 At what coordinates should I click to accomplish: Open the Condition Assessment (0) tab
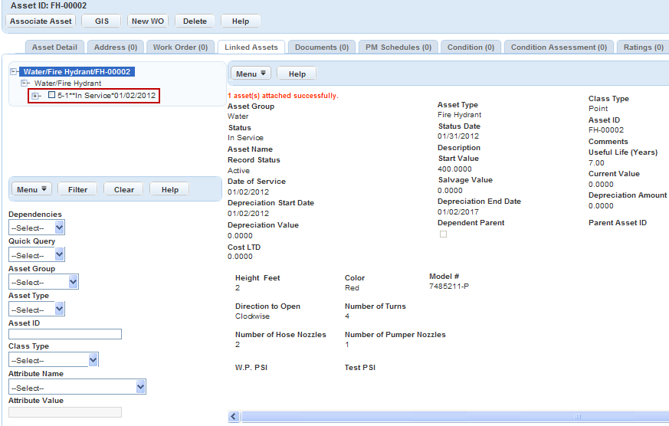tap(559, 48)
